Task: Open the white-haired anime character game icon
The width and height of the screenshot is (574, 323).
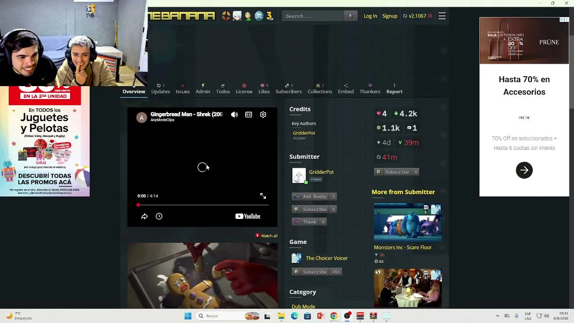Action: 237,16
